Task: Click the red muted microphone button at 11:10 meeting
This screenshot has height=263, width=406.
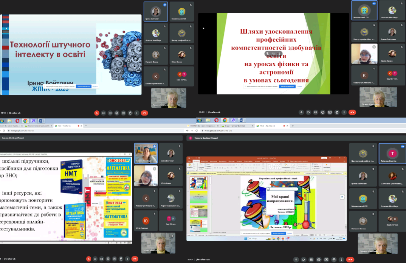Action: coord(97,113)
